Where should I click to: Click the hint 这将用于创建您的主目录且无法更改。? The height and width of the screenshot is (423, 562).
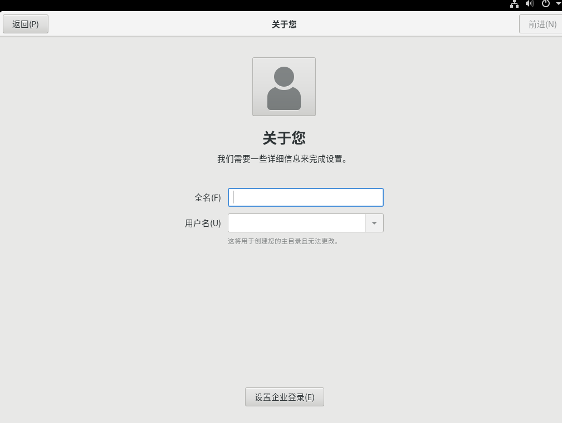tap(284, 241)
